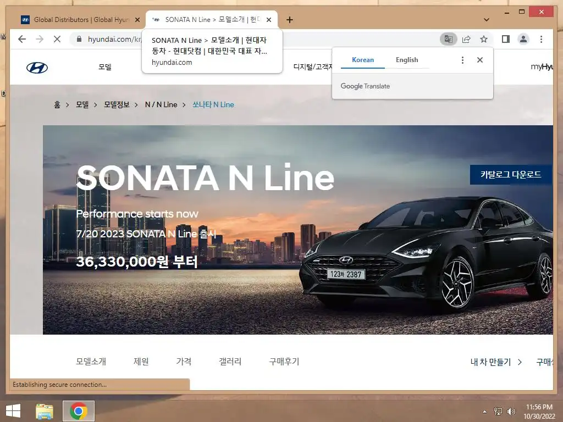Select the 구매후기 section tab
The width and height of the screenshot is (563, 422).
(x=284, y=362)
